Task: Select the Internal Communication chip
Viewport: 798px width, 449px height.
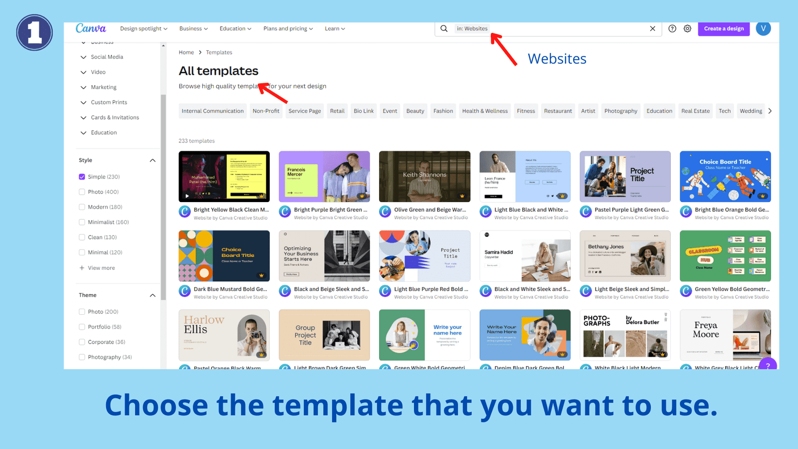Action: point(212,111)
